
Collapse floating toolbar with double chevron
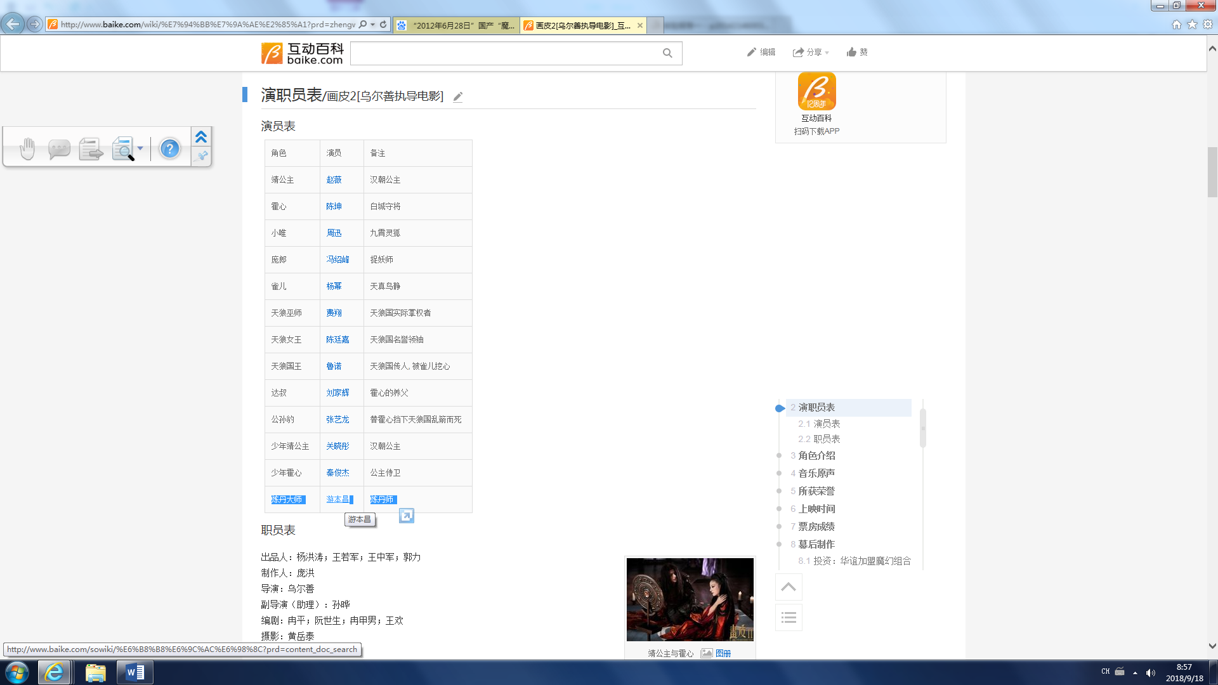pyautogui.click(x=201, y=137)
